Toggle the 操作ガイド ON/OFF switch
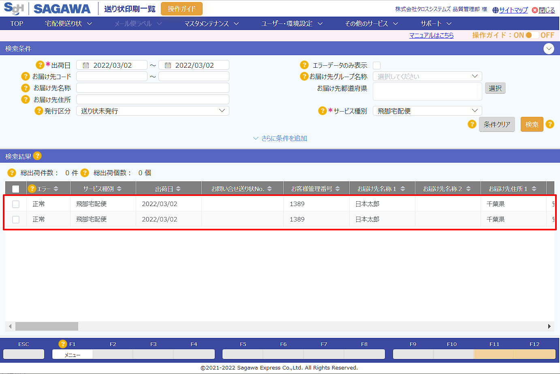560x374 pixels. click(x=533, y=35)
